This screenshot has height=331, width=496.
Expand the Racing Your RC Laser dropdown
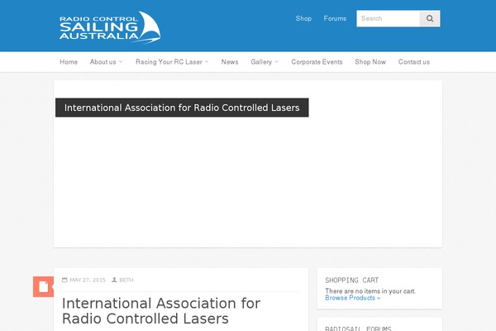point(172,62)
